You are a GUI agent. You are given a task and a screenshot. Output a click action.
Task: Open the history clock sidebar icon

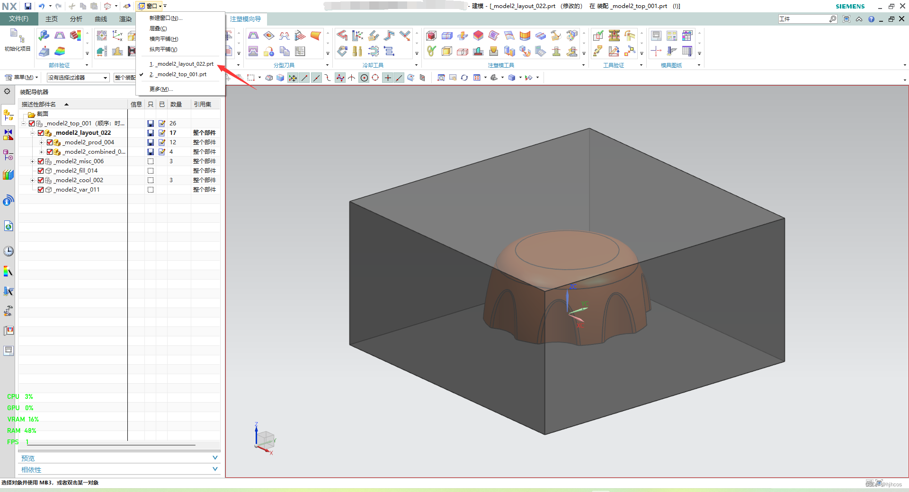point(9,251)
